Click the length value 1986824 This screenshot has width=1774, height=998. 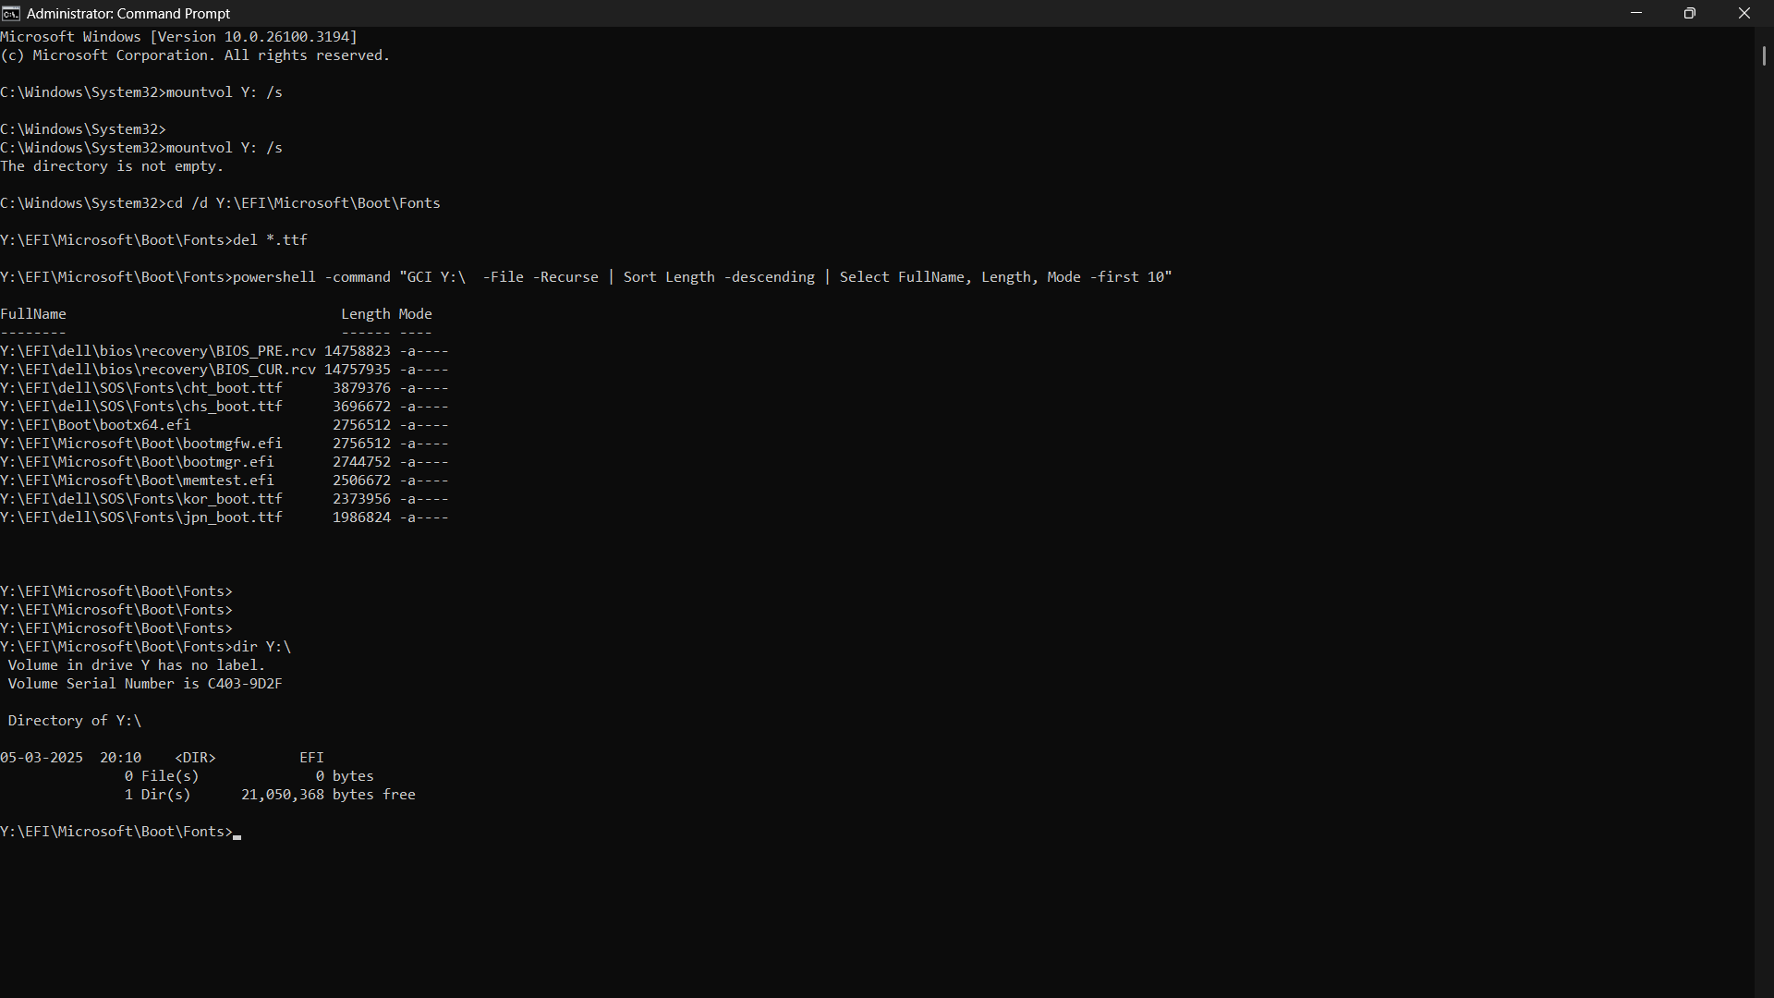361,517
